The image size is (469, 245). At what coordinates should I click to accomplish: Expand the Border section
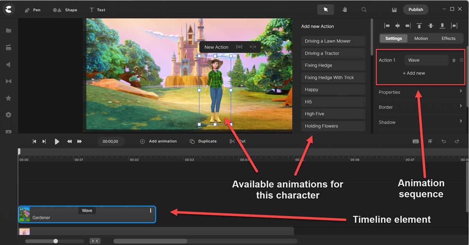coord(420,107)
